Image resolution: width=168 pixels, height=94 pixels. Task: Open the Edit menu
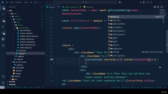coord(12,2)
